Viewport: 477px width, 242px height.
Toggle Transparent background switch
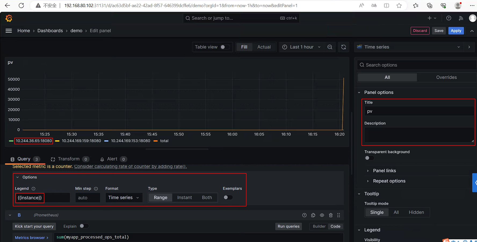(369, 158)
